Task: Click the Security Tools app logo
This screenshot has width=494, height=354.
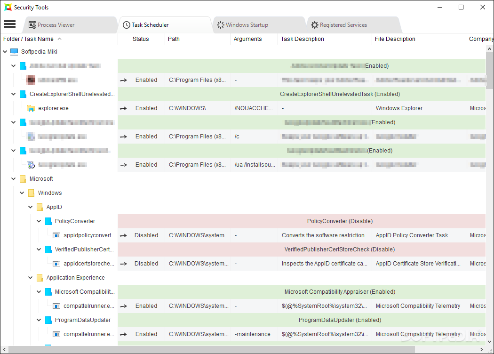Action: [x=8, y=7]
